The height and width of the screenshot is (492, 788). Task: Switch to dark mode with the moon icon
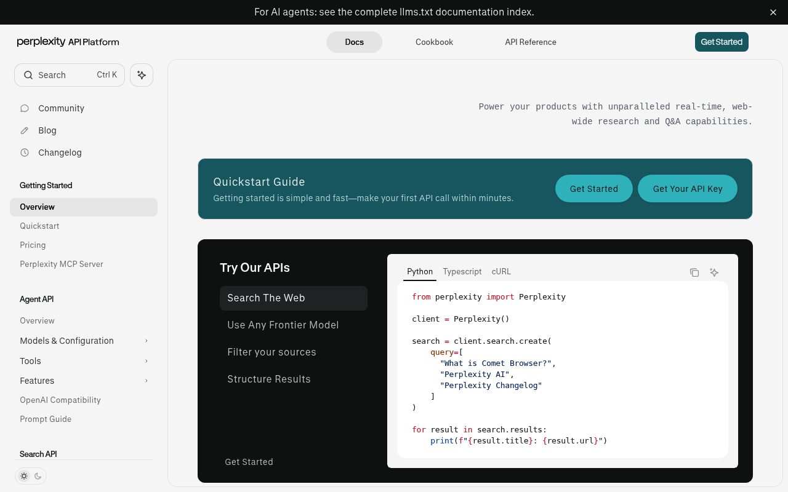[x=38, y=476]
